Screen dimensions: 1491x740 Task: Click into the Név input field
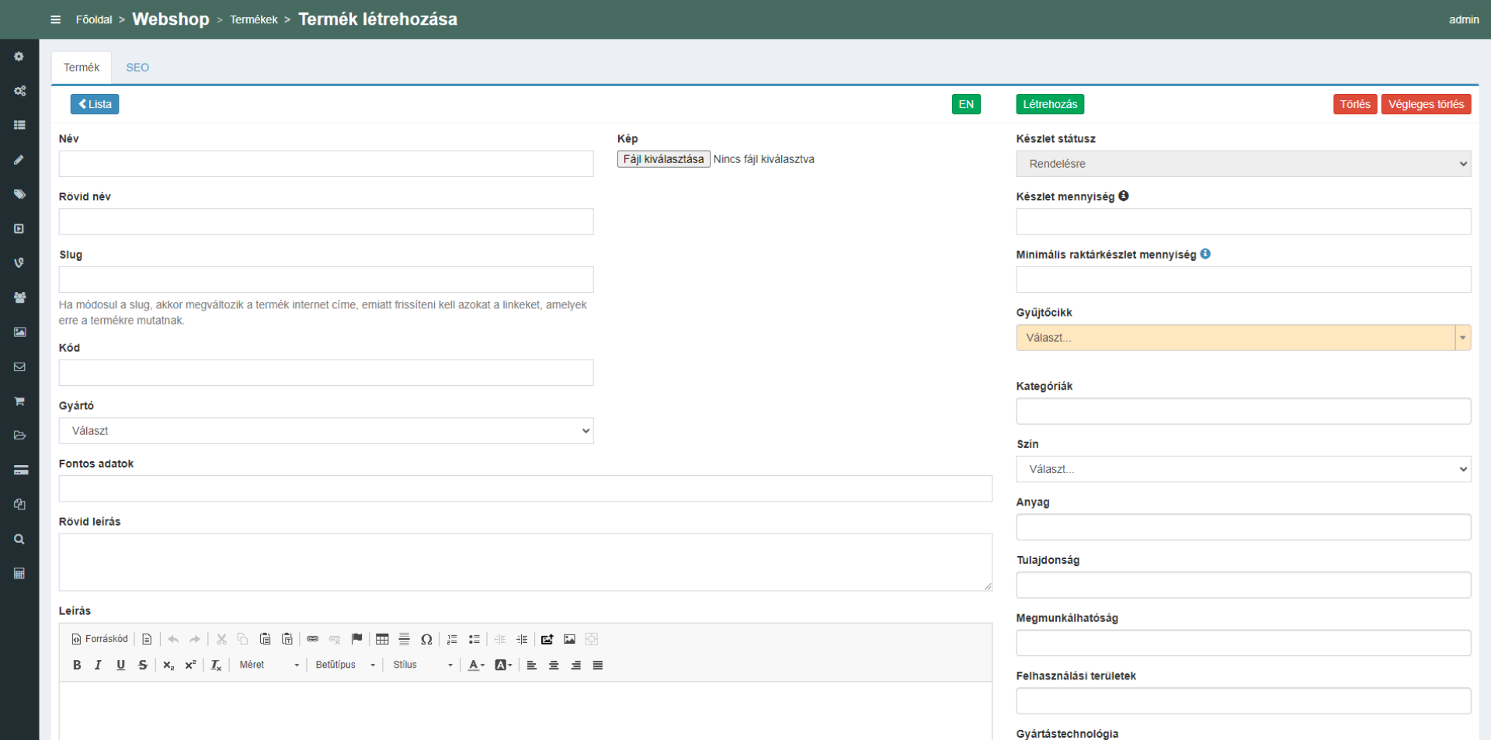point(325,164)
